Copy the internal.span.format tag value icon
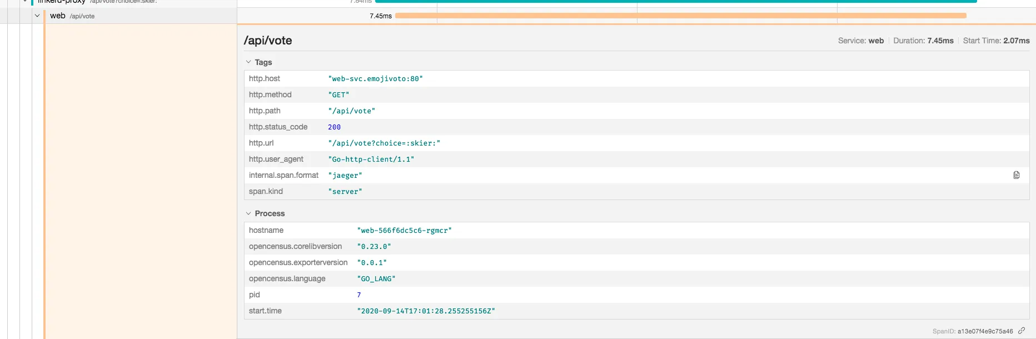1036x339 pixels. click(1016, 175)
